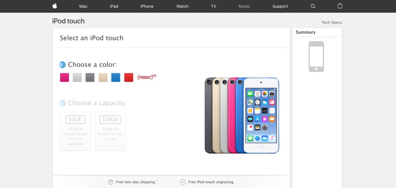Click the gray iPod placeholder in Summary
396x188 pixels.
(x=316, y=56)
